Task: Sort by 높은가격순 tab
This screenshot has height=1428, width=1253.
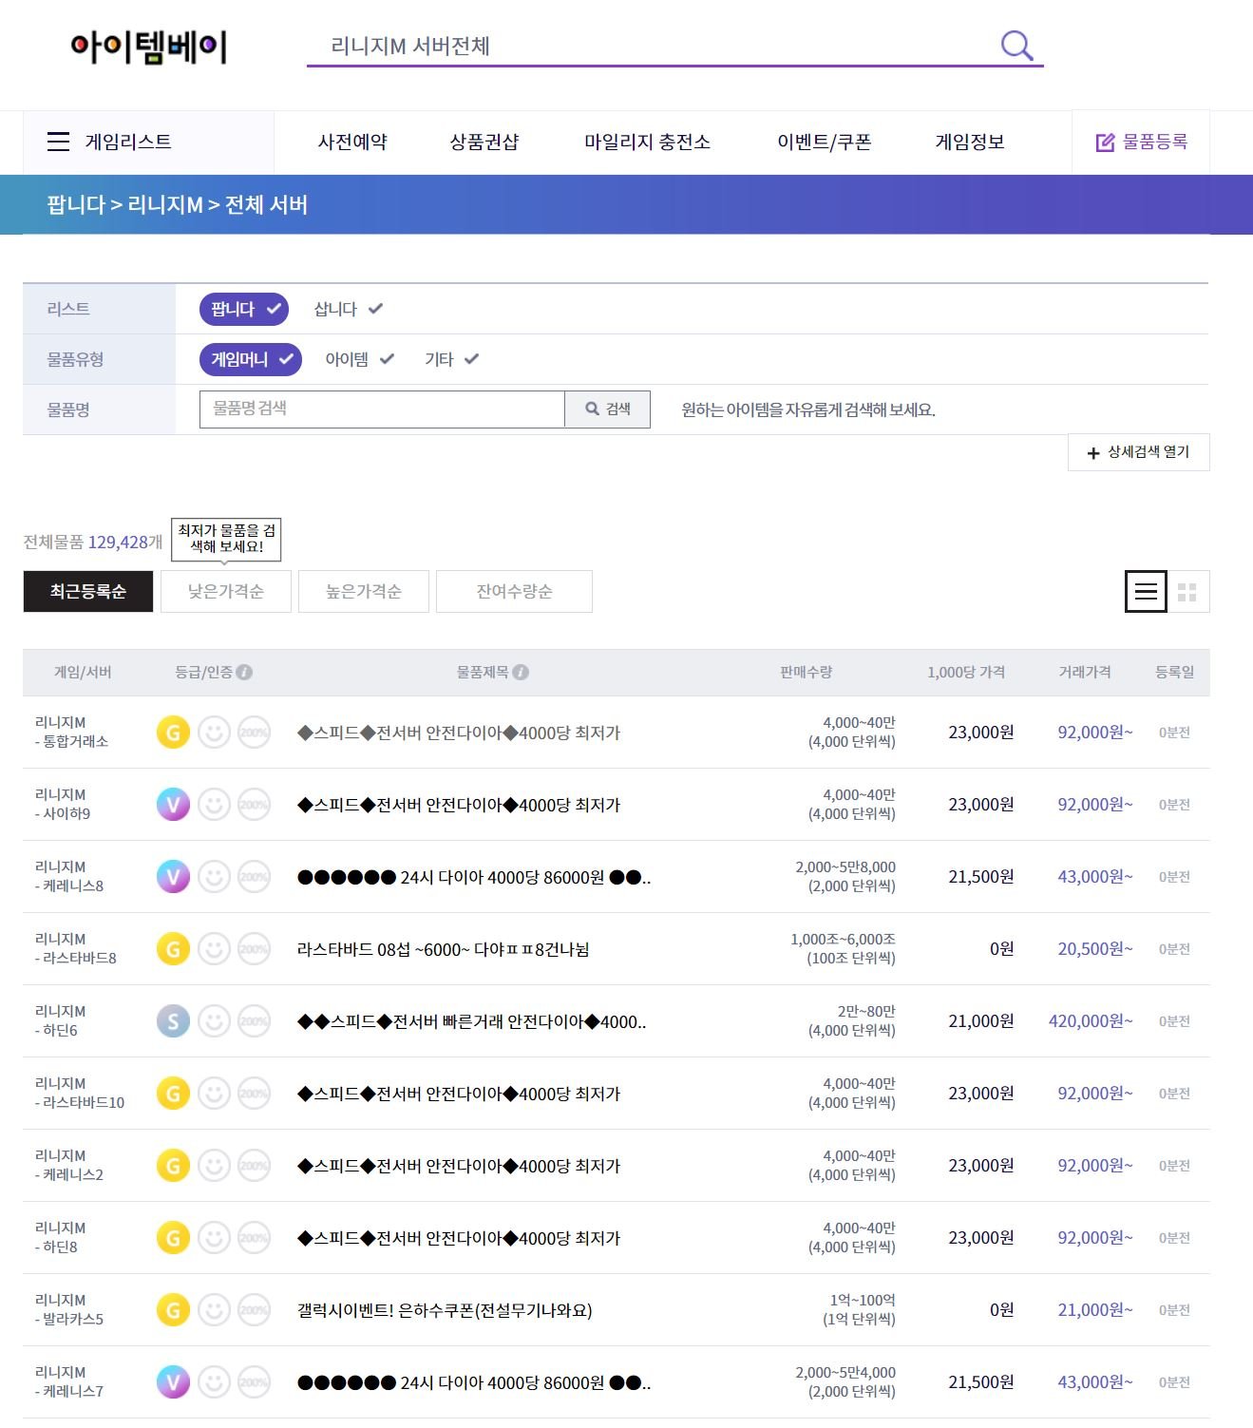Action: (364, 591)
